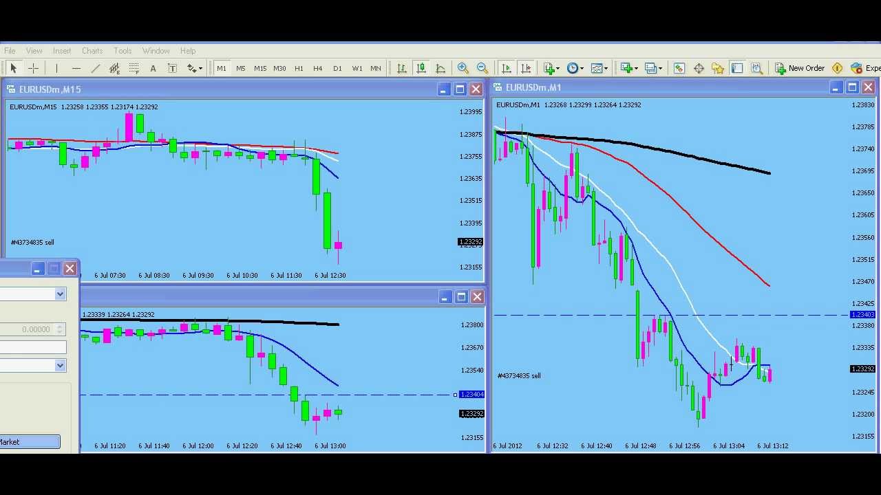Click '6 Jul 13:12' time label in M1 chart
The width and height of the screenshot is (881, 495).
tap(773, 445)
